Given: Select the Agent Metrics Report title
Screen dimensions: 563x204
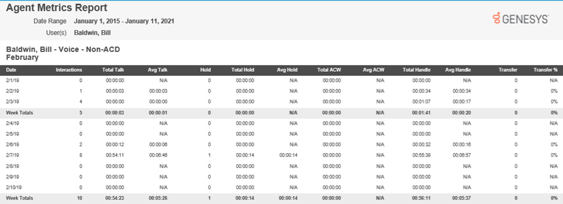Looking at the screenshot, I should (57, 7).
